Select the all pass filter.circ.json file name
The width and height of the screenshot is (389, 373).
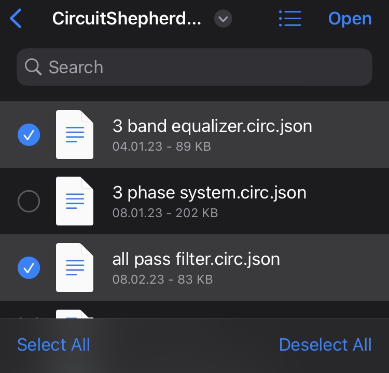tap(196, 259)
